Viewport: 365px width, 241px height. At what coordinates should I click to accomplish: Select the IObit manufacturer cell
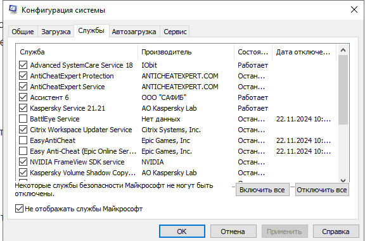pyautogui.click(x=149, y=65)
